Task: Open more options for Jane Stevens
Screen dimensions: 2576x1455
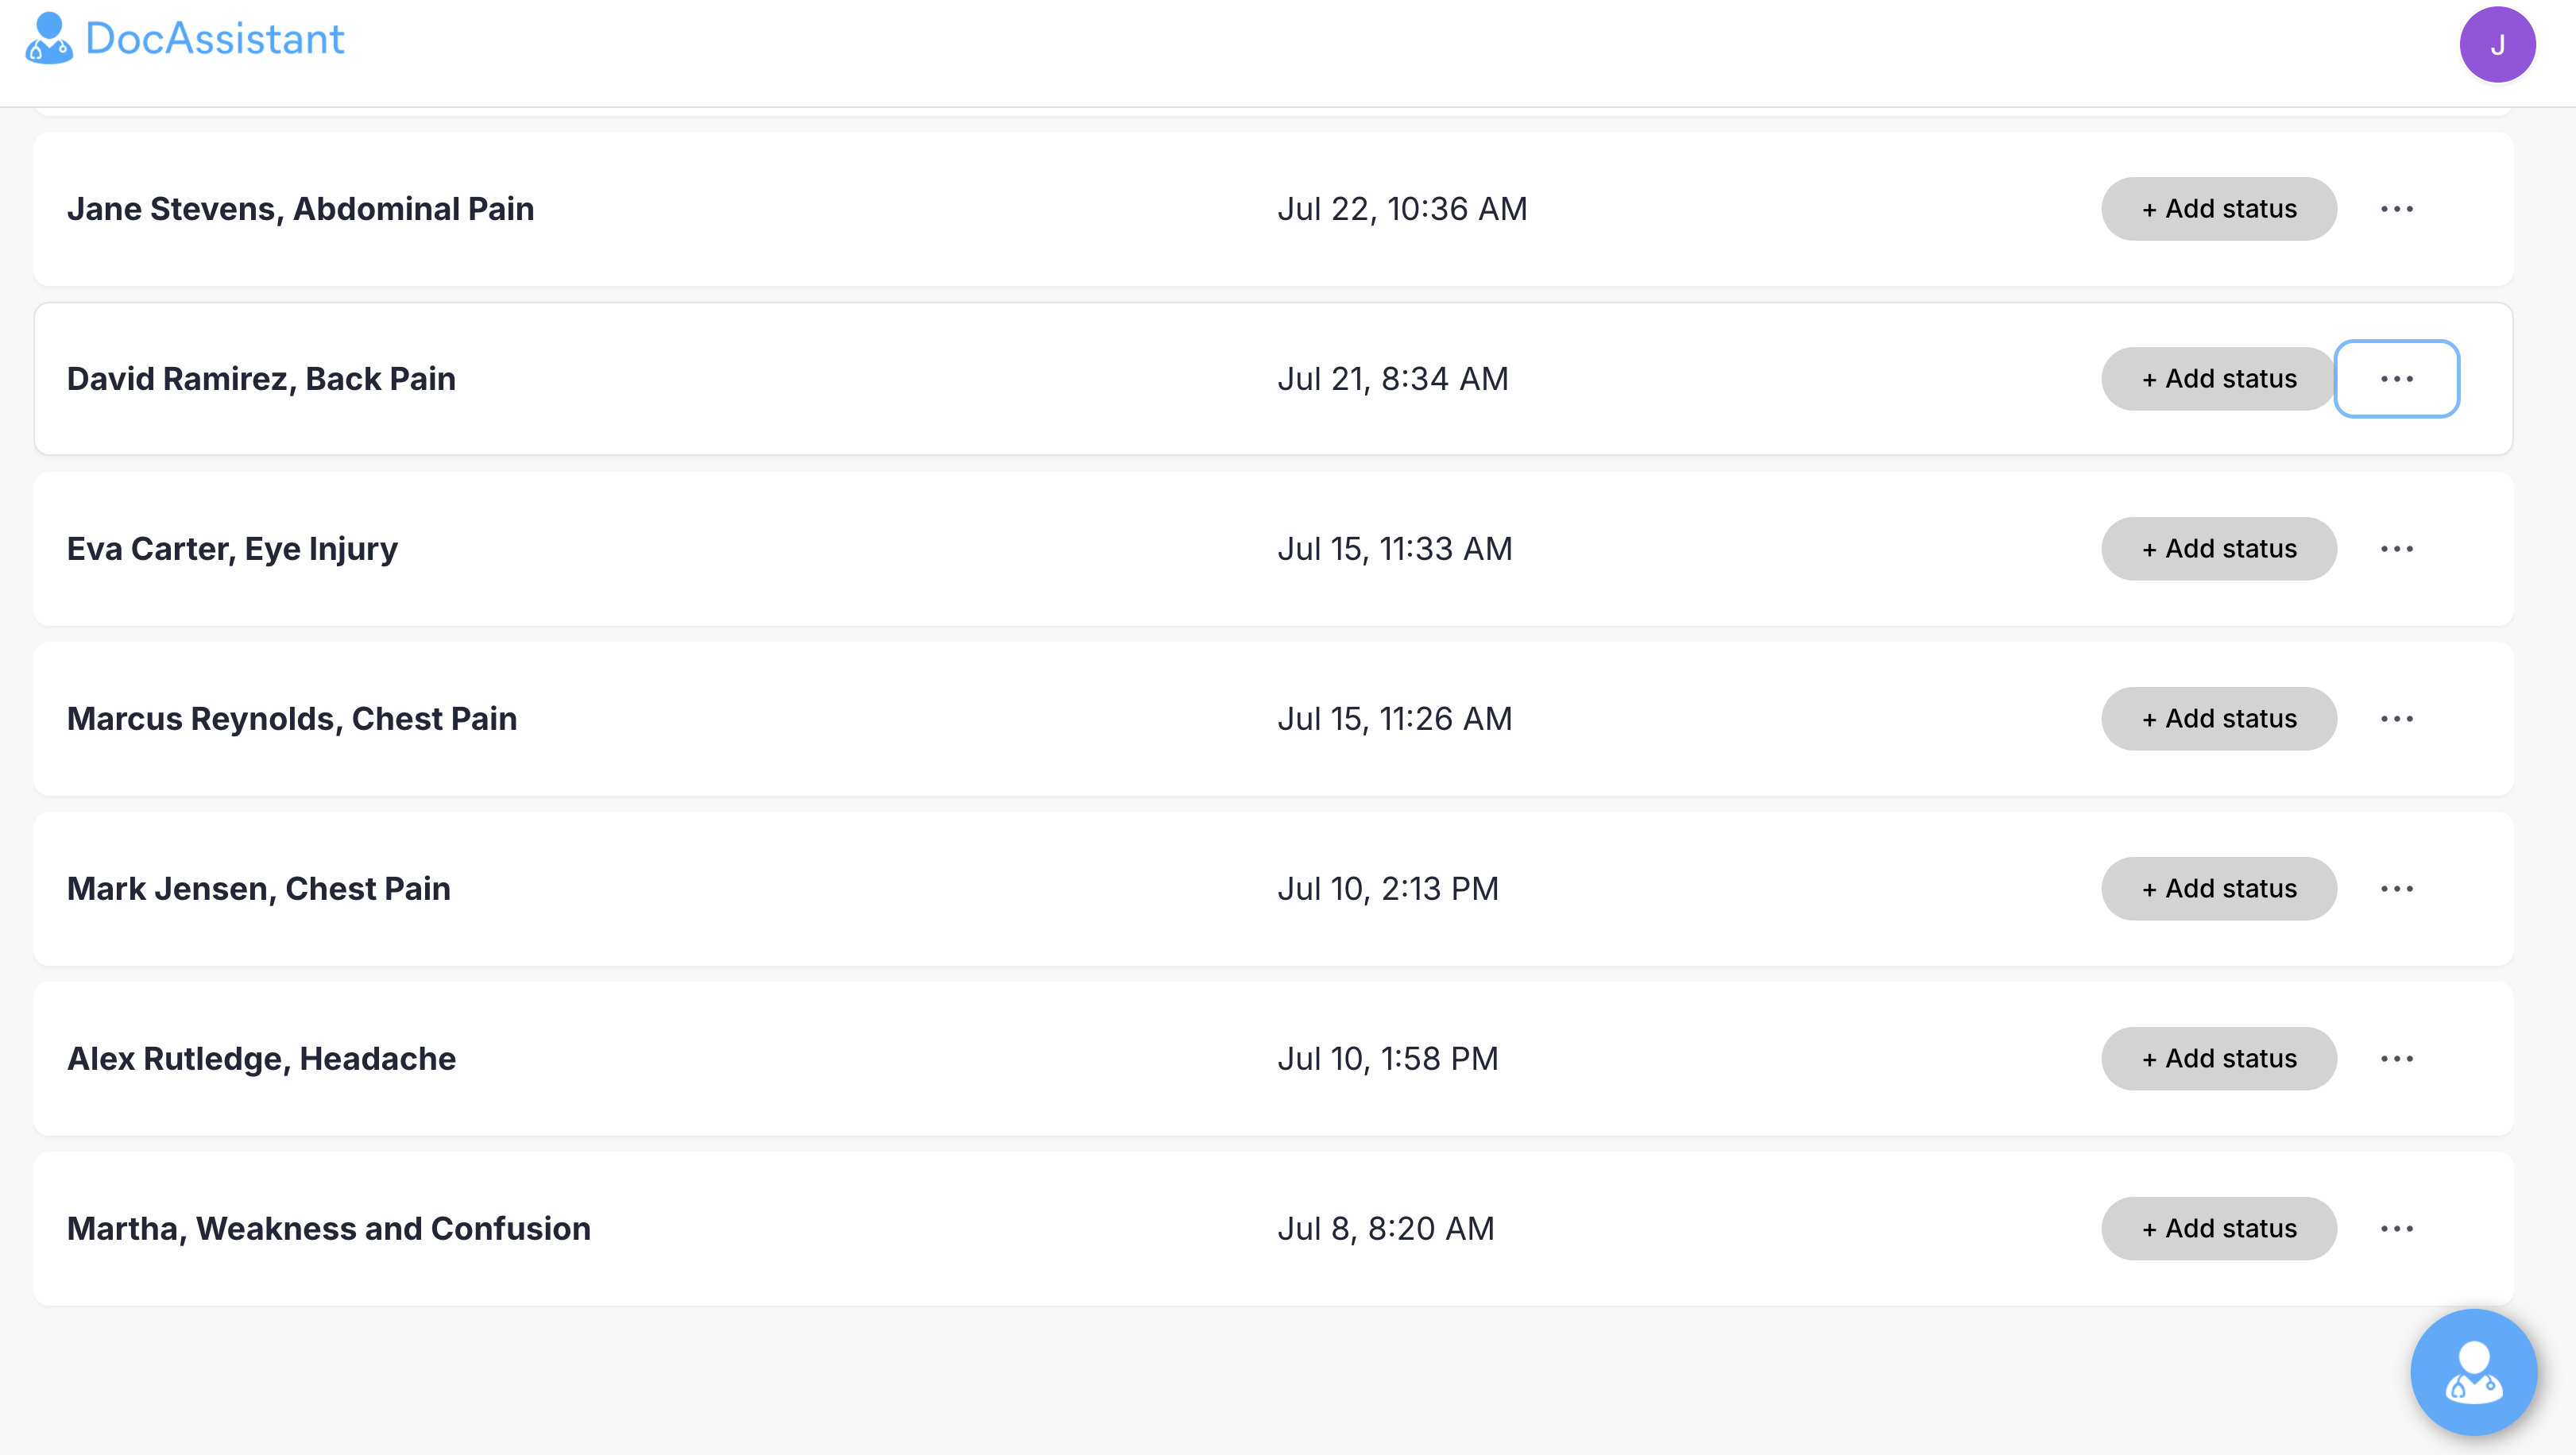Action: tap(2396, 209)
